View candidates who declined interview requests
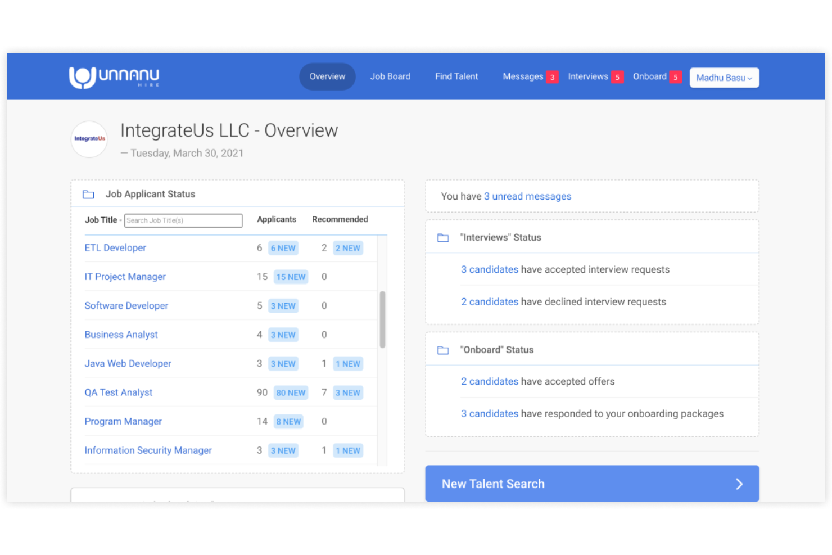 pos(490,301)
